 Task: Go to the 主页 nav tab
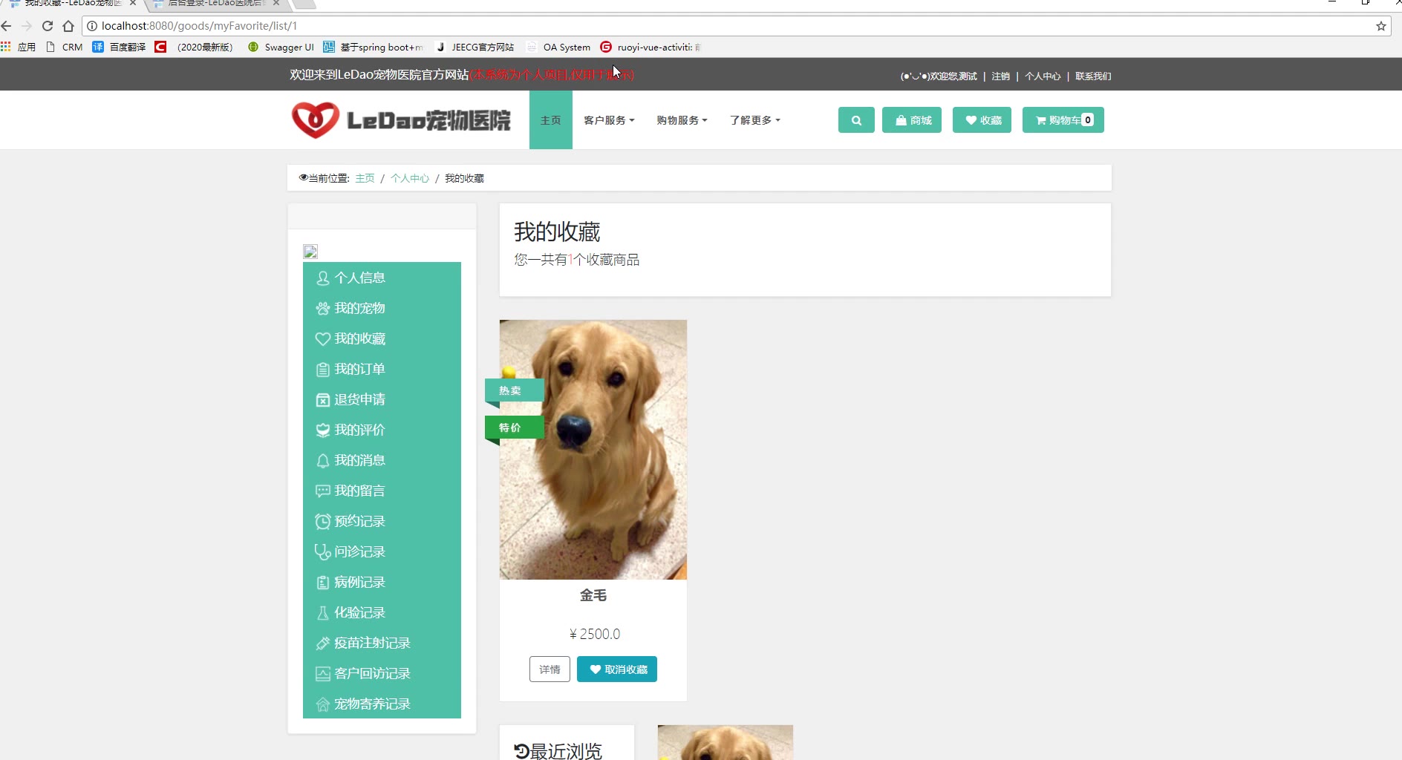pyautogui.click(x=551, y=120)
